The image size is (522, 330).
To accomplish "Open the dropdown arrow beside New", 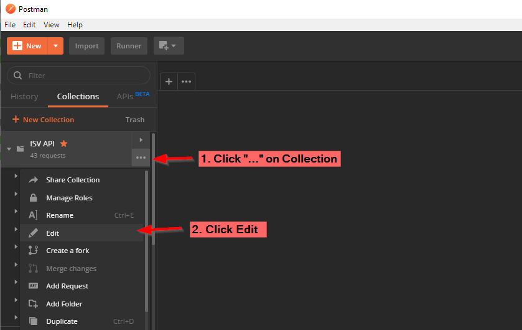I will (x=55, y=46).
